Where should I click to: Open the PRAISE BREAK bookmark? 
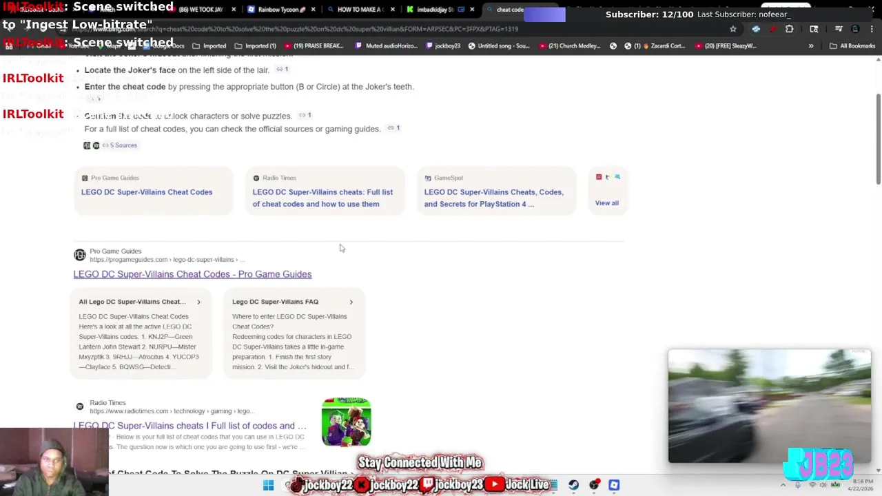(314, 45)
